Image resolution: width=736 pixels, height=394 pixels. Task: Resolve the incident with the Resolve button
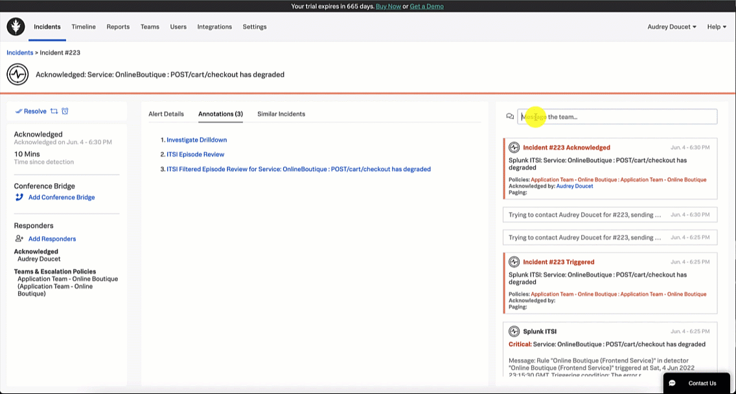point(31,111)
